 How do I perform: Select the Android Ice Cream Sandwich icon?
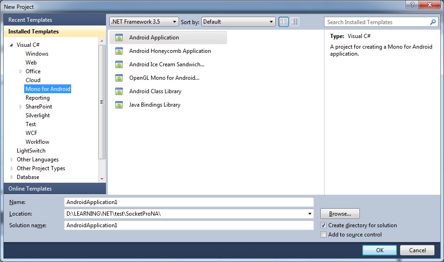(119, 64)
